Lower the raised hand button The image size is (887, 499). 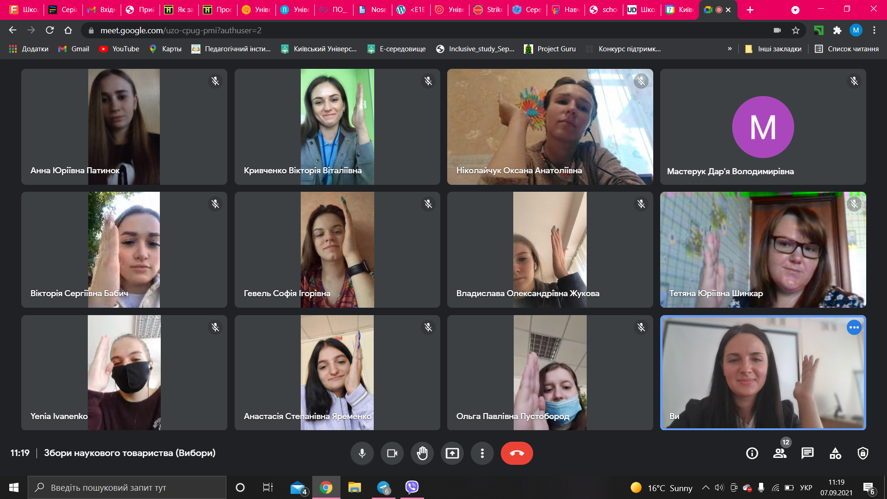click(422, 453)
